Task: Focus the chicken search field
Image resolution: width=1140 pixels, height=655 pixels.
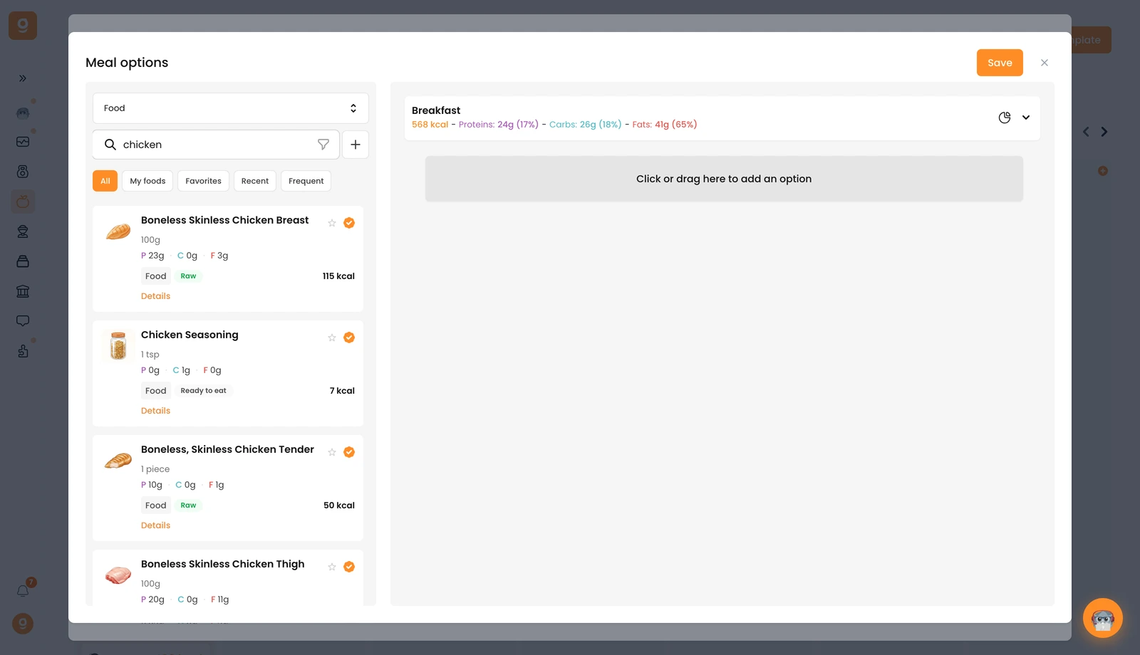Action: [217, 145]
